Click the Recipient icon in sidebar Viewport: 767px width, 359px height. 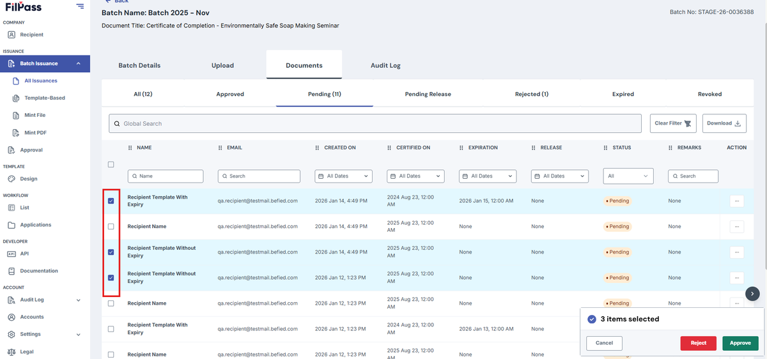tap(12, 34)
